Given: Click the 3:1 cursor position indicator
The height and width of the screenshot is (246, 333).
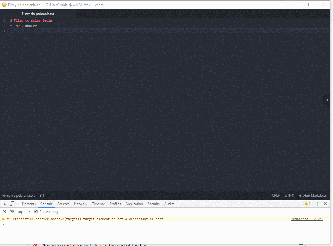Looking at the screenshot, I should (x=42, y=196).
